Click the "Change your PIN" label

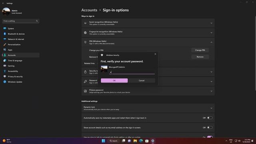click(x=96, y=50)
